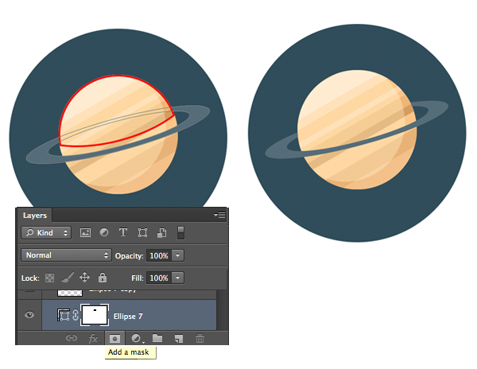Lock transparent pixels icon

[49, 278]
